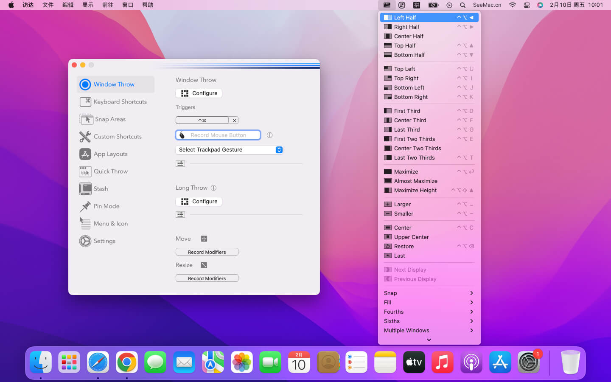
Task: Open the Pin Mode sidebar section
Action: coord(106,206)
